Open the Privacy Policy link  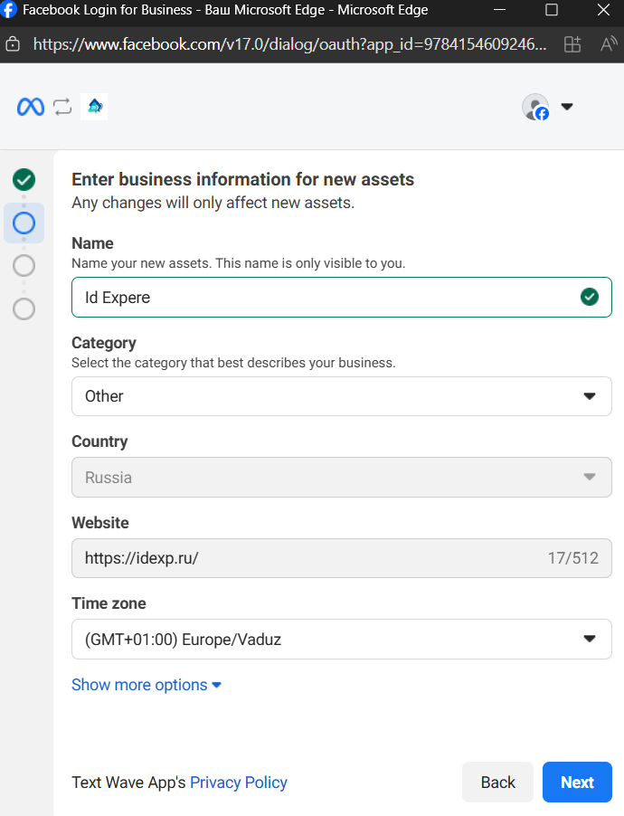(239, 783)
